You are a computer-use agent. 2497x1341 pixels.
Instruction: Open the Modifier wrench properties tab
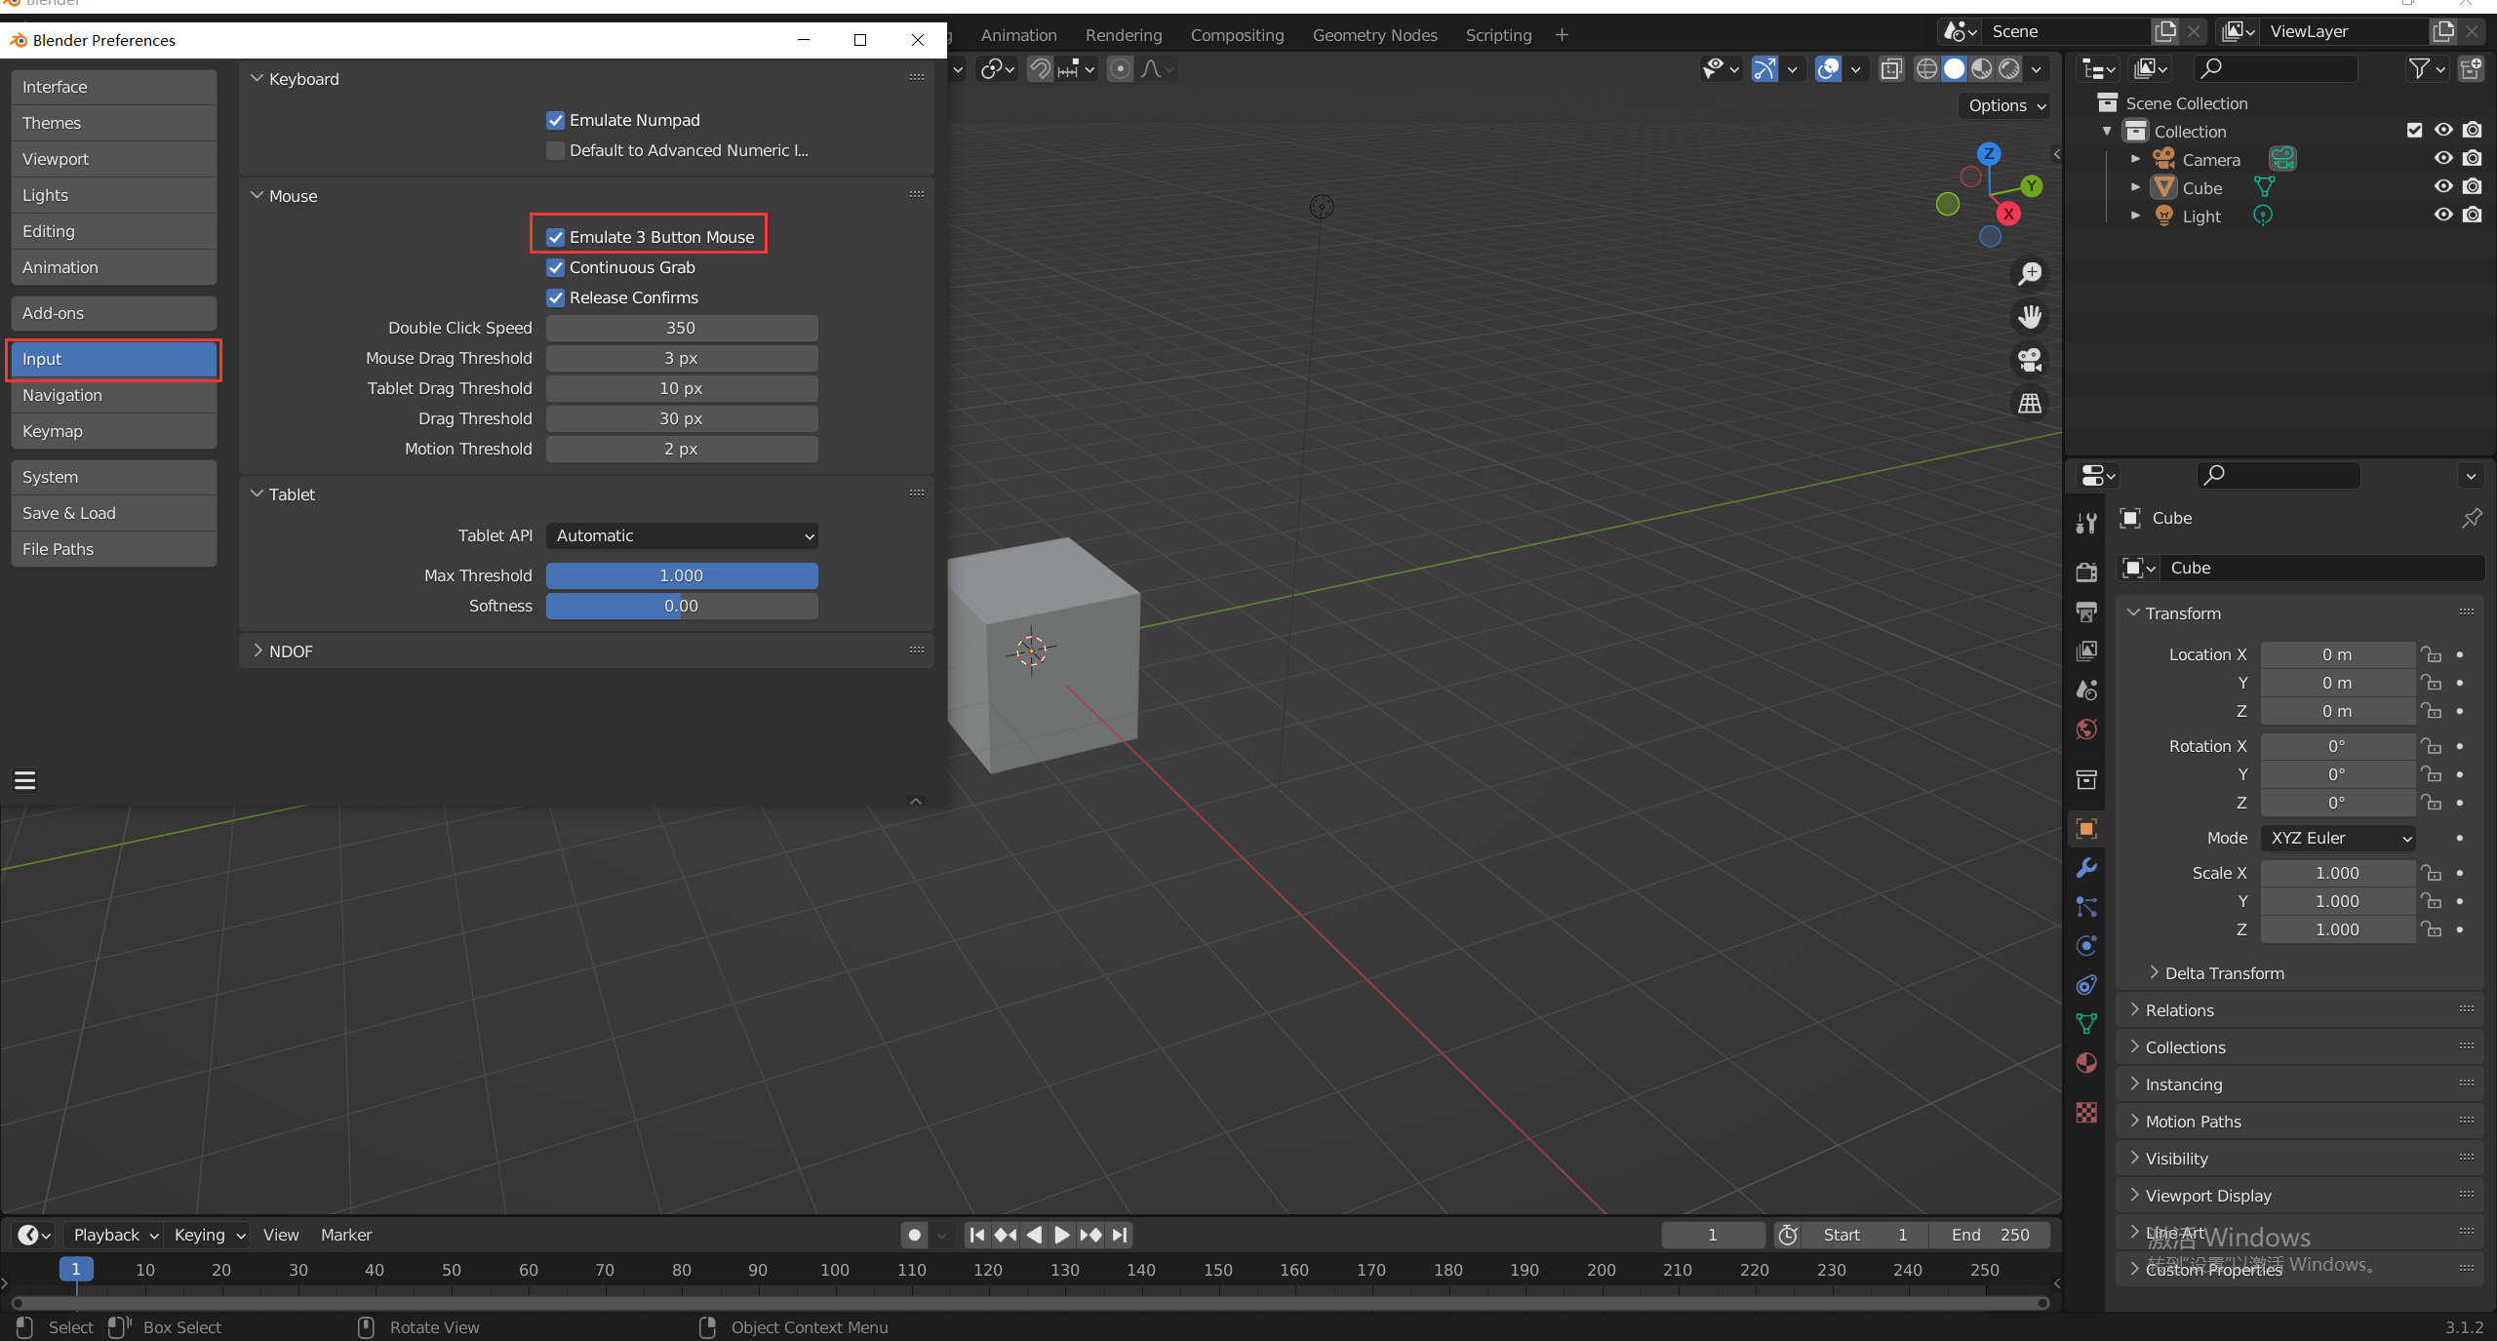(x=2086, y=867)
